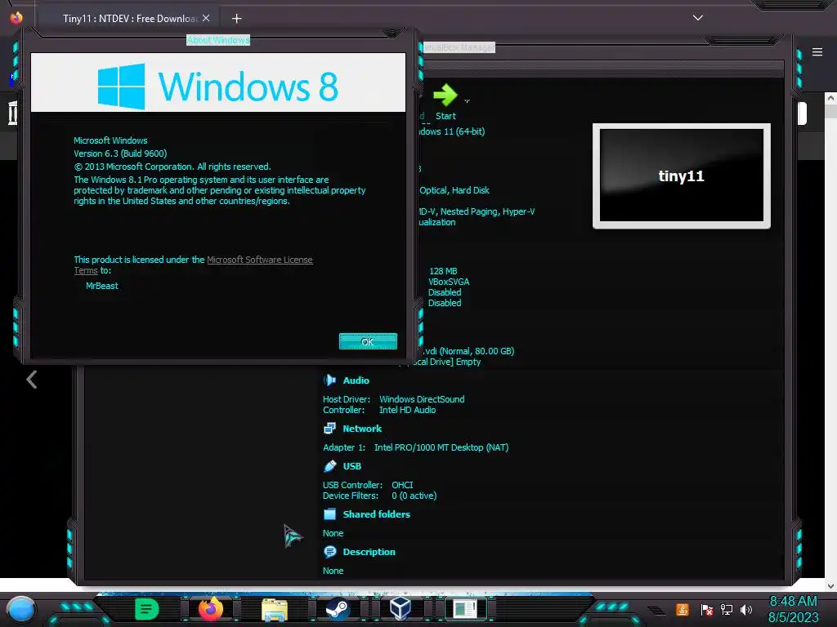
Task: Open a new Firefox tab with plus
Action: [x=236, y=19]
